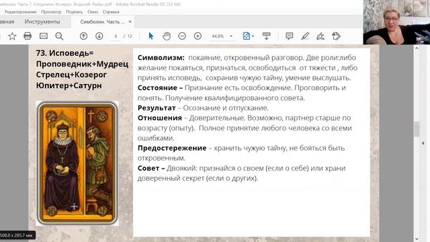Open the sign document tool
The height and width of the screenshot is (242, 430).
(x=320, y=36)
